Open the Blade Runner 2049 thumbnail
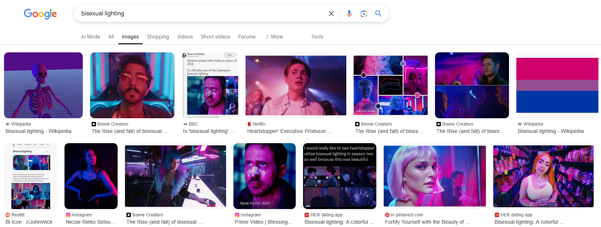This screenshot has height=227, width=601. pos(264,176)
